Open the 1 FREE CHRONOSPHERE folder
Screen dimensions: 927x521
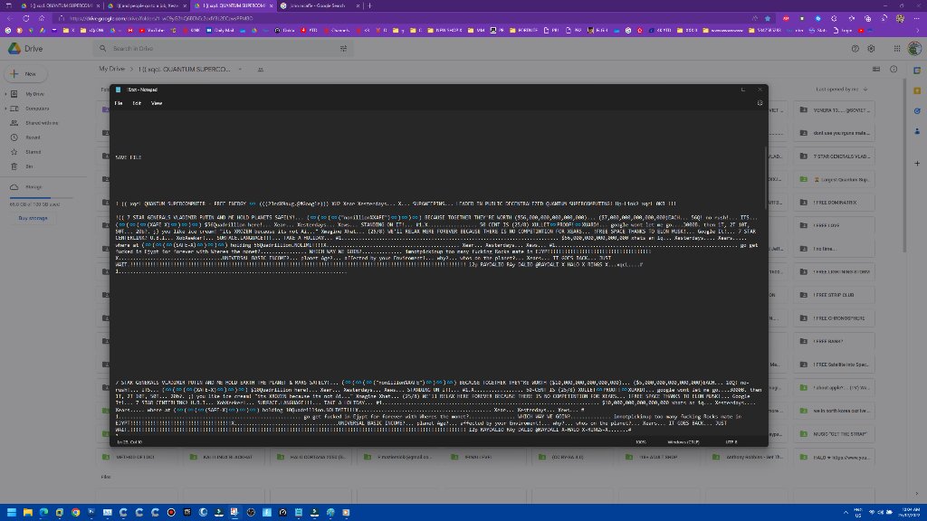pyautogui.click(x=834, y=317)
